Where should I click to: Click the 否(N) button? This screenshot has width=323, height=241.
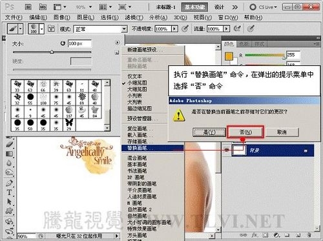(245, 132)
